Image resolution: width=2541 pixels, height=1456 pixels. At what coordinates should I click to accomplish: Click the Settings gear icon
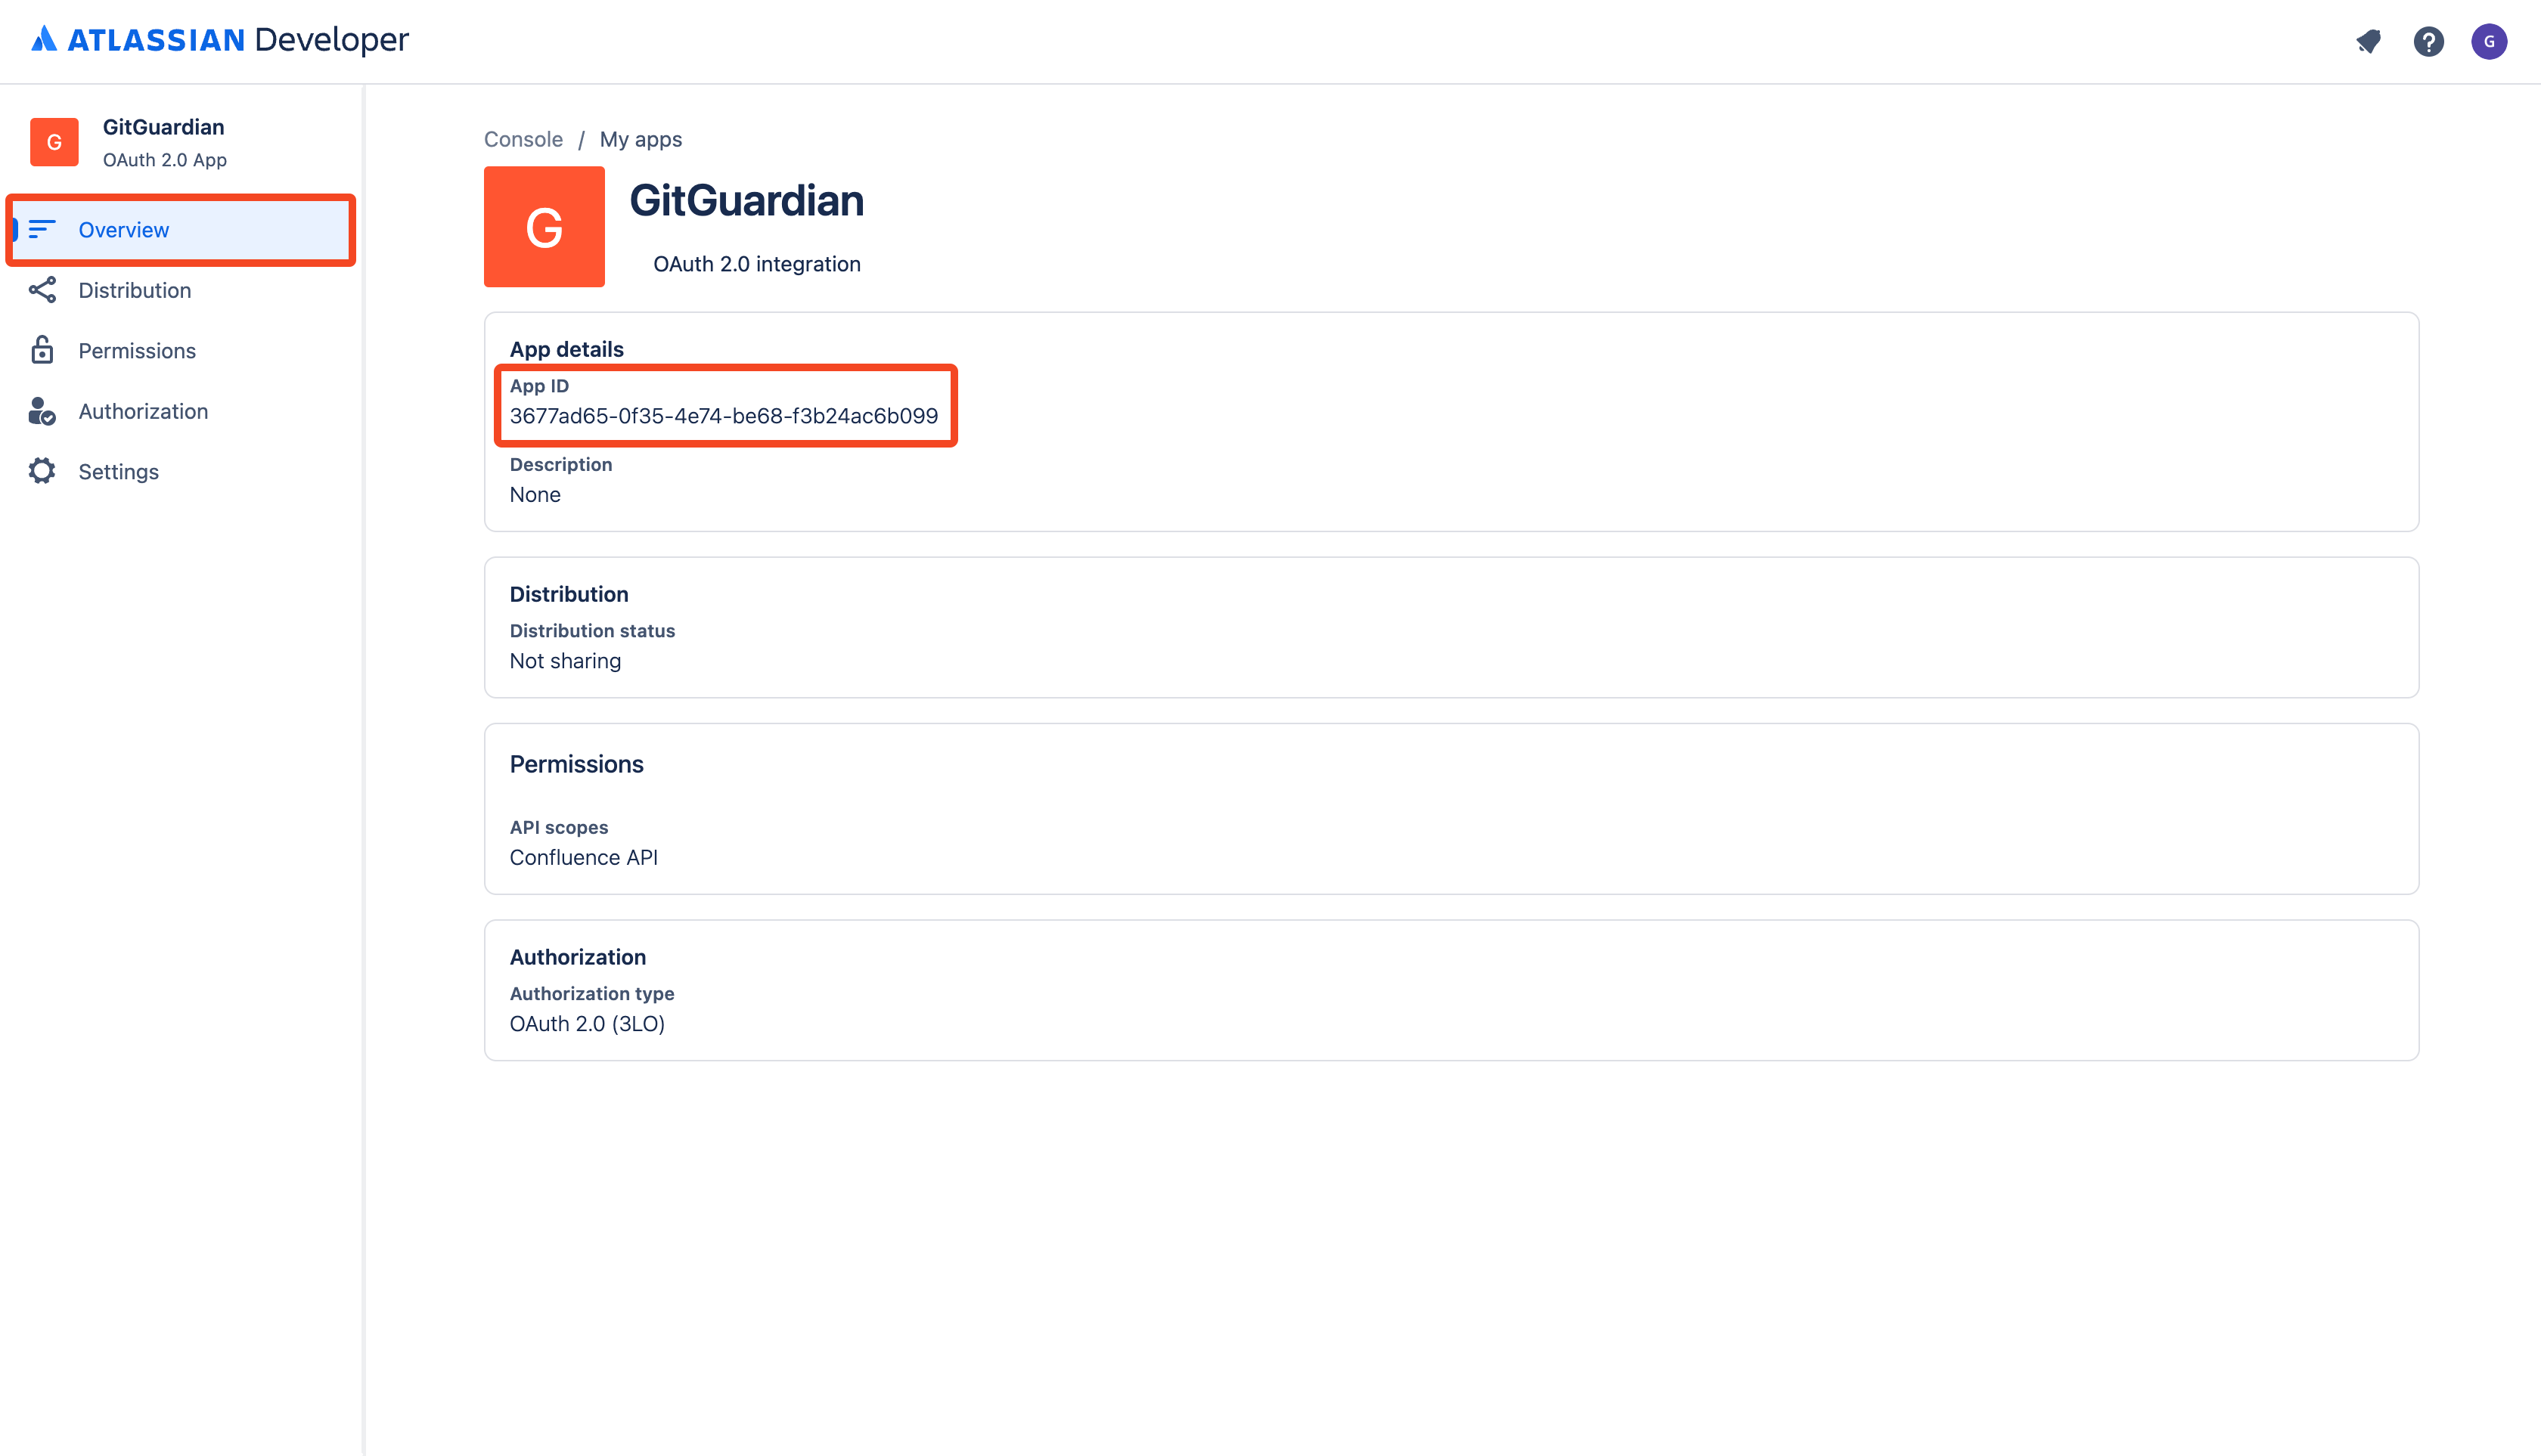coord(42,471)
